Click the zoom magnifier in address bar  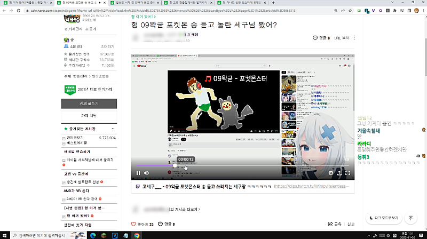pos(336,11)
